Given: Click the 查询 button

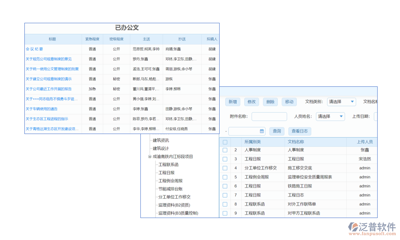Looking at the screenshot, I should [x=277, y=131].
